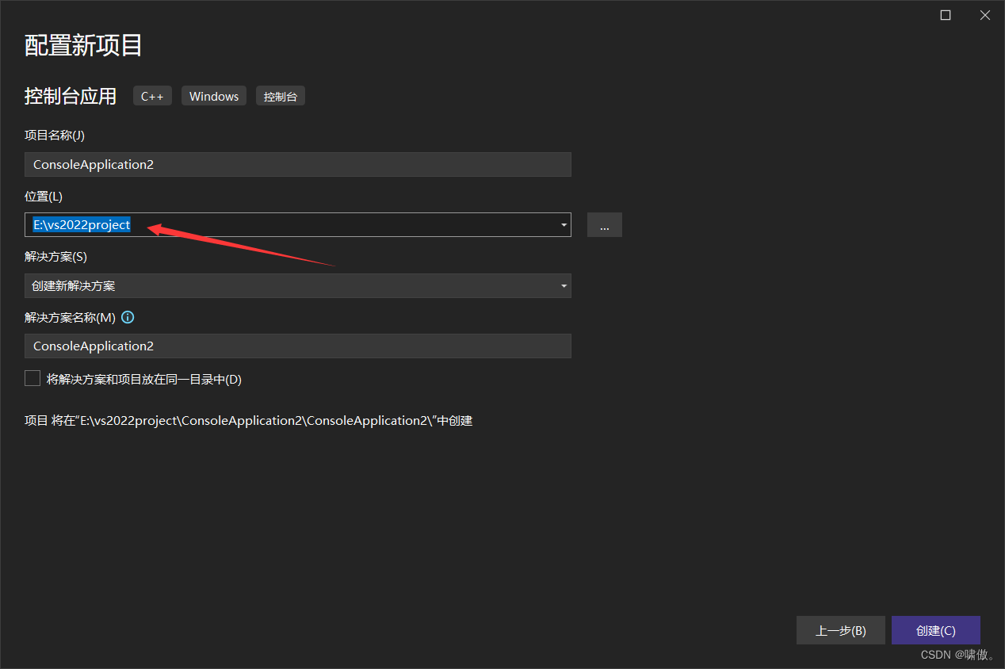1005x669 pixels.
Task: Select the C++ tag
Action: click(152, 96)
